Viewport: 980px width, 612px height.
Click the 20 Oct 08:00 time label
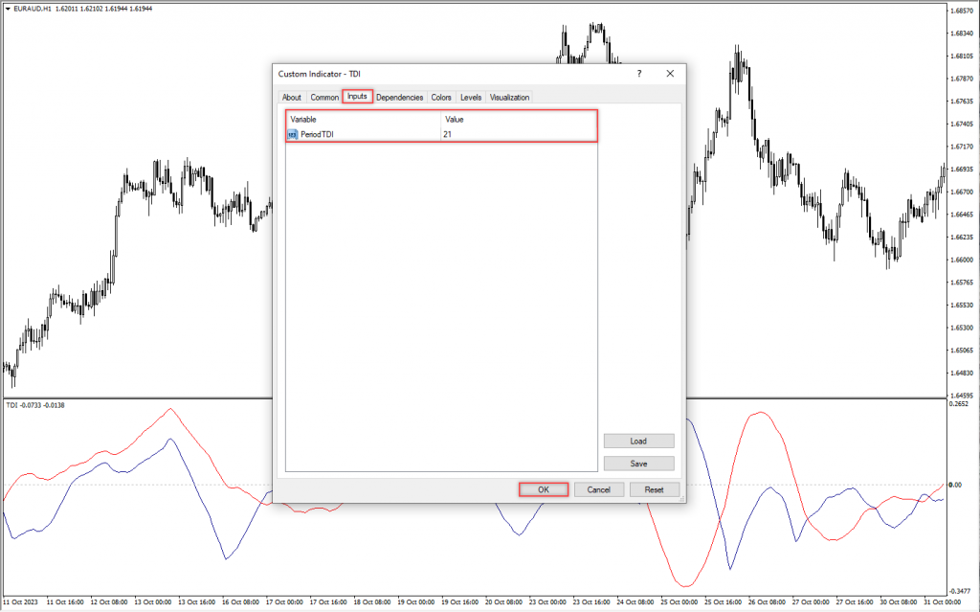503,602
